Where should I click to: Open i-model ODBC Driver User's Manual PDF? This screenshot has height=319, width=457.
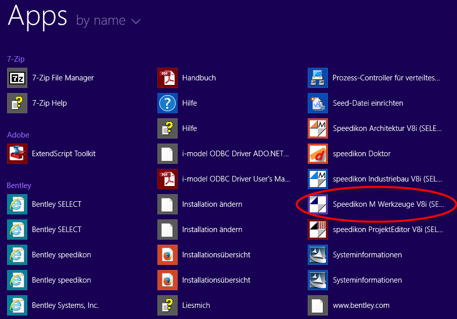click(x=224, y=179)
